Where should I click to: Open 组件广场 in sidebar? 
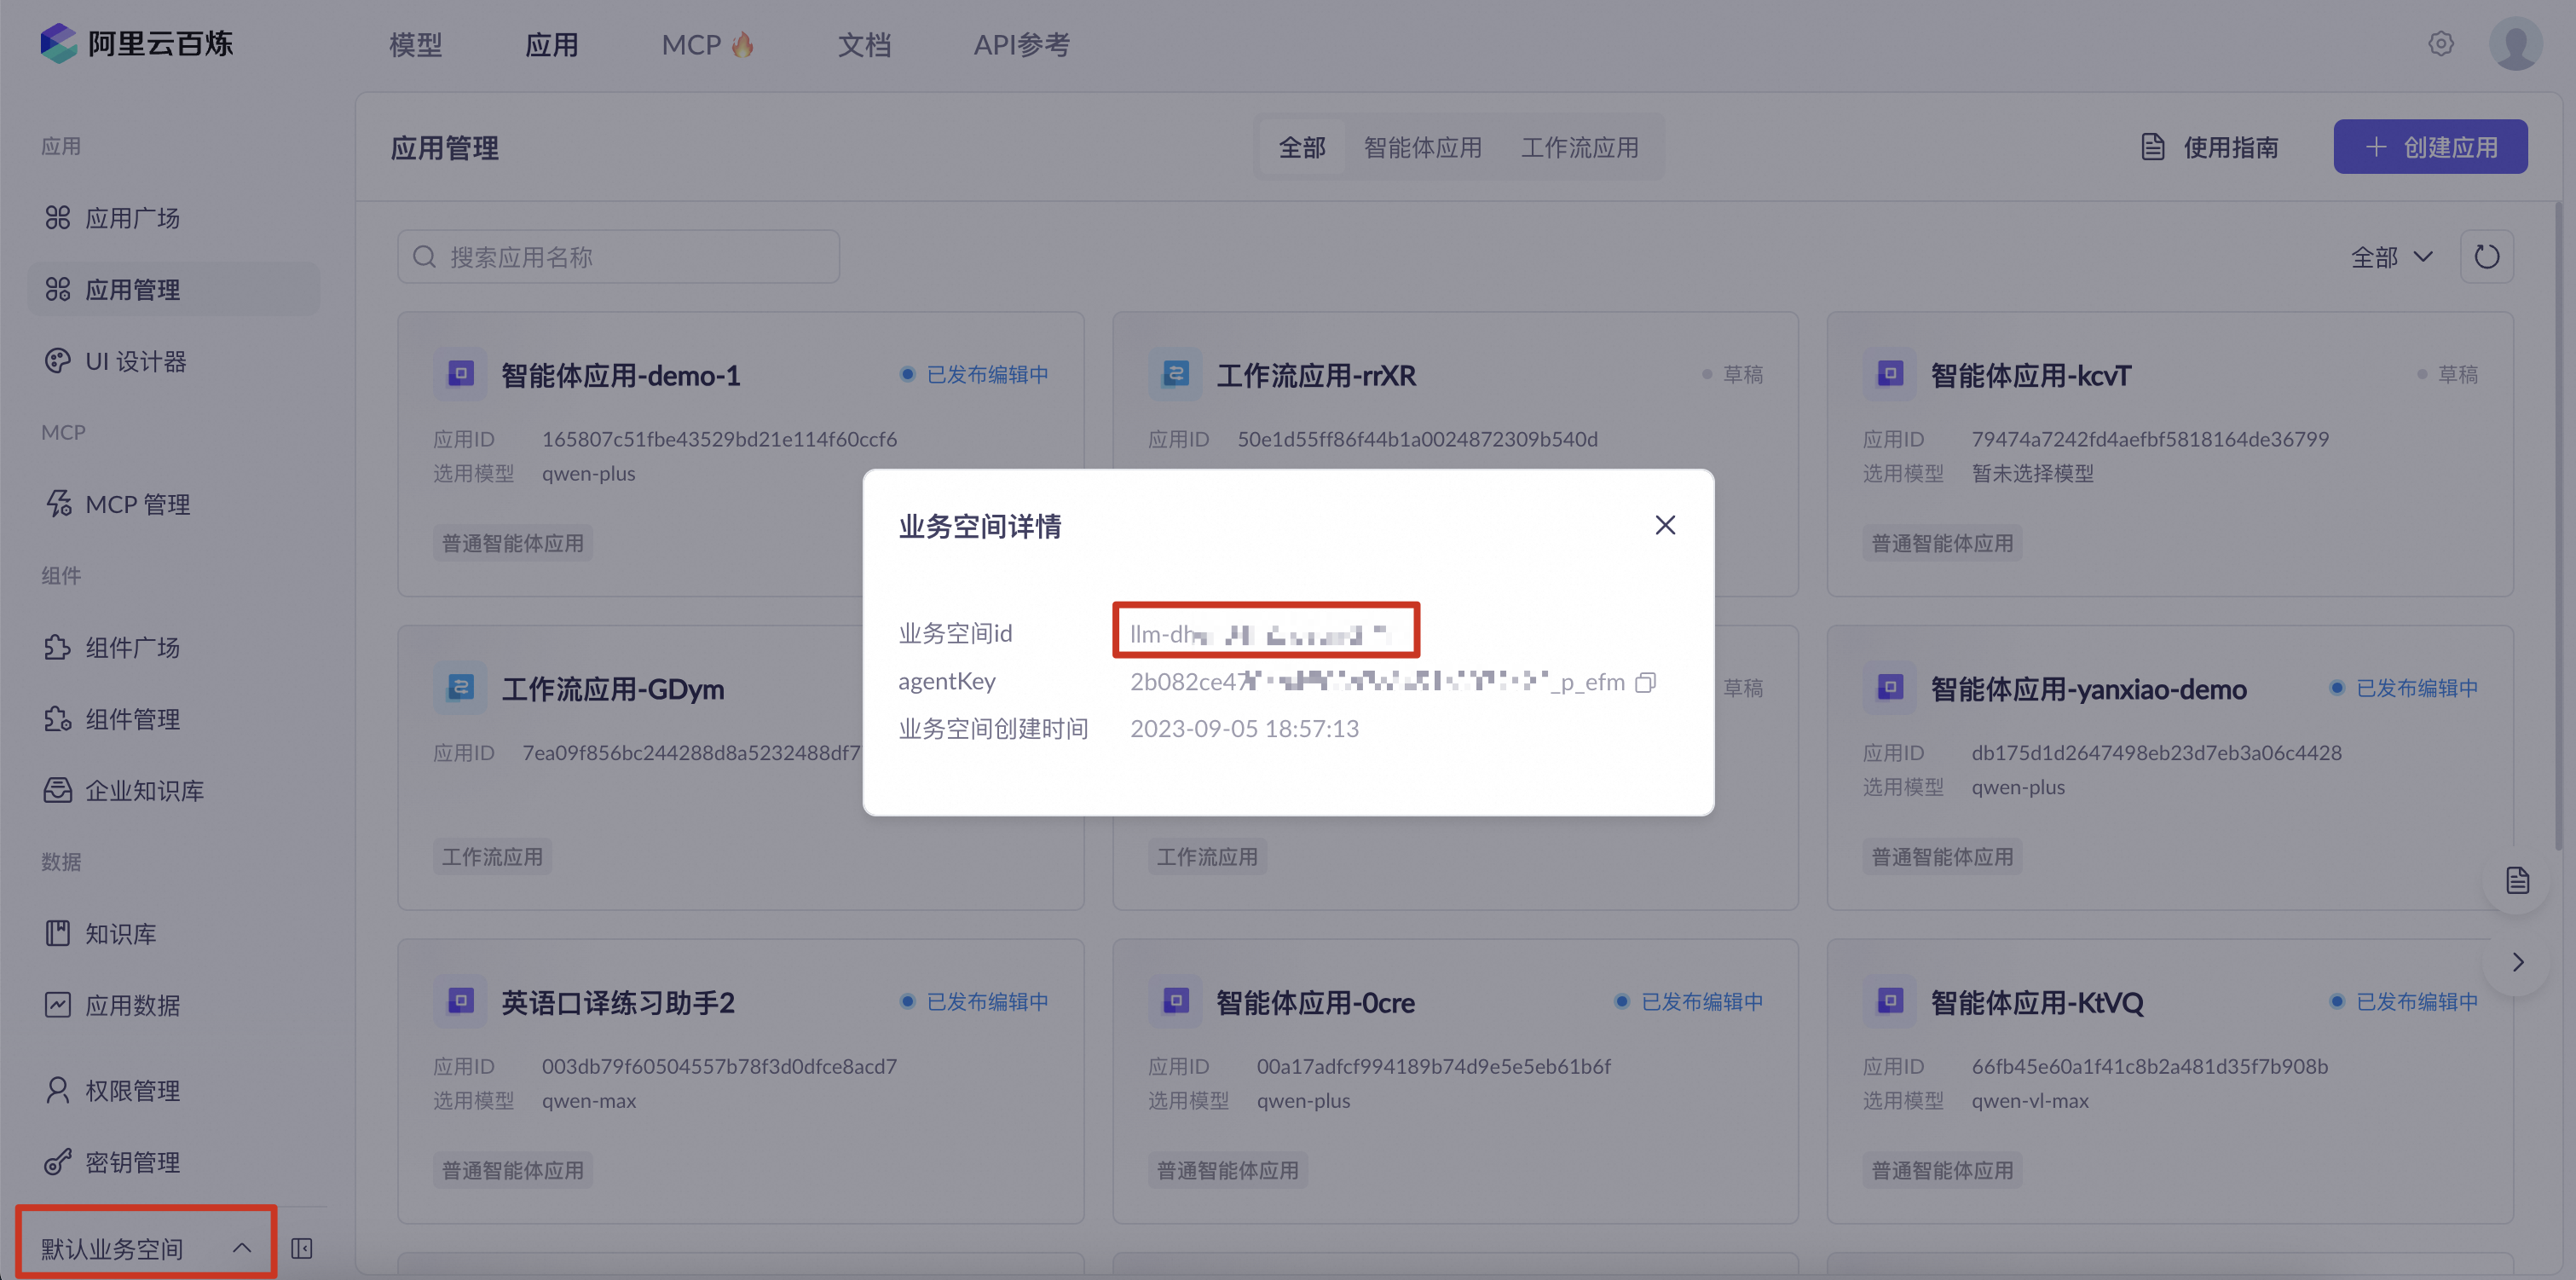point(173,647)
